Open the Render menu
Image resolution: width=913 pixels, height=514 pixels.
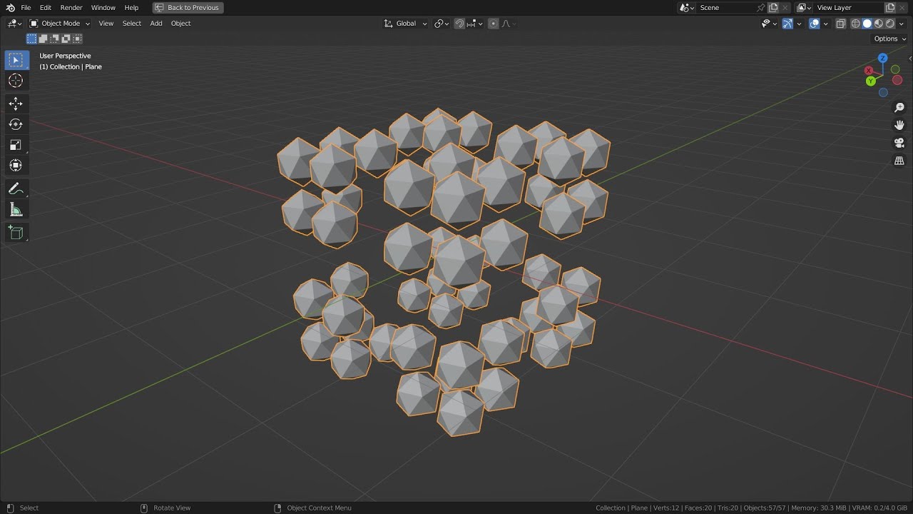[x=71, y=7]
